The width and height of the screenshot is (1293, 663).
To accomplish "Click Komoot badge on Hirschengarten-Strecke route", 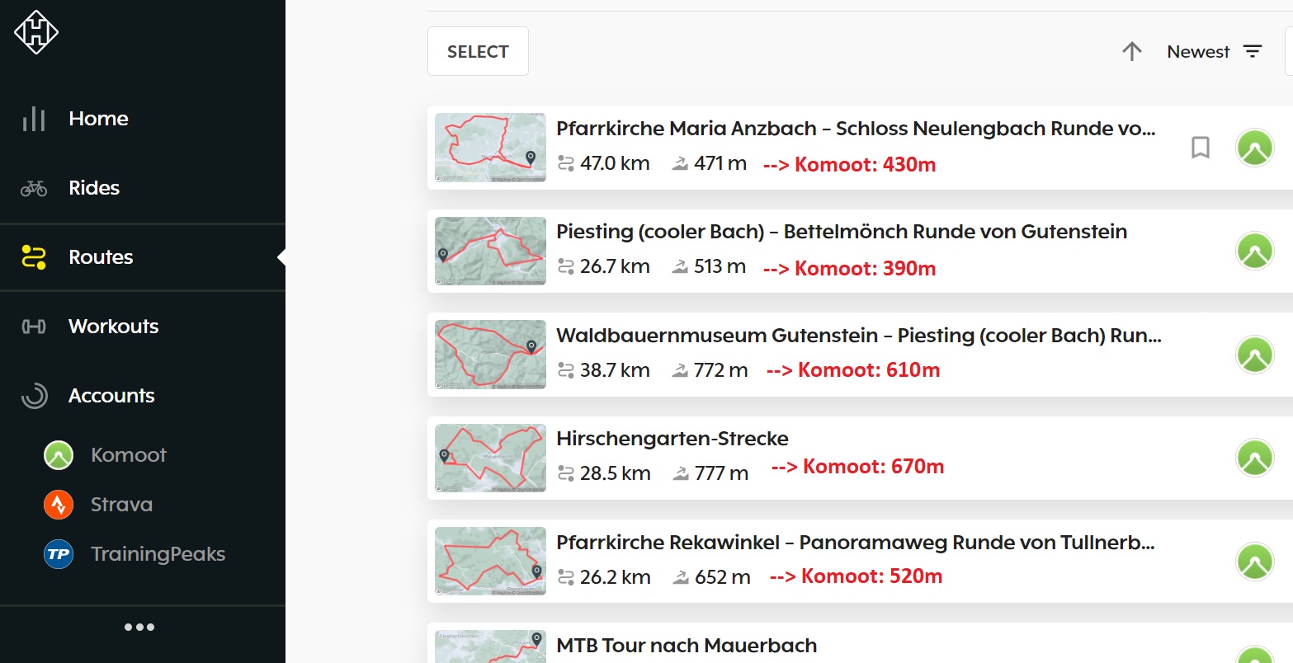I will point(1255,458).
